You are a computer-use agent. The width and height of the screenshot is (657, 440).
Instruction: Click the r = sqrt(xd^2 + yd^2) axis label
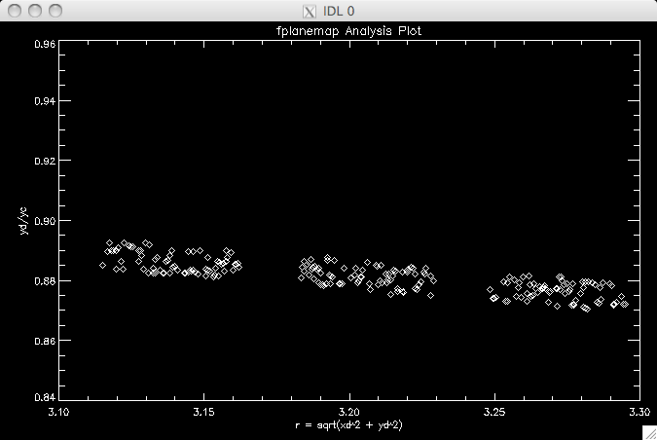[x=348, y=425]
